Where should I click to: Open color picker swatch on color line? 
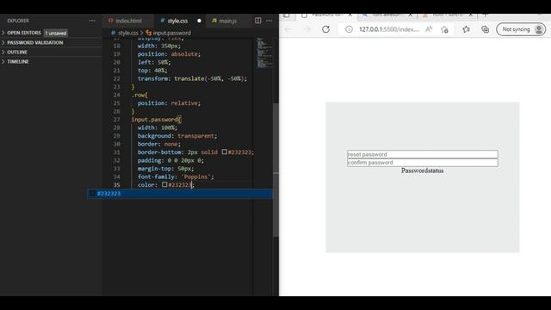point(164,184)
